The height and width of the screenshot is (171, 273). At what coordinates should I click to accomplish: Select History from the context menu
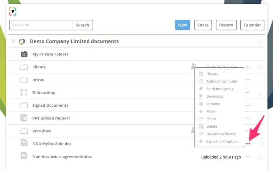click(212, 74)
